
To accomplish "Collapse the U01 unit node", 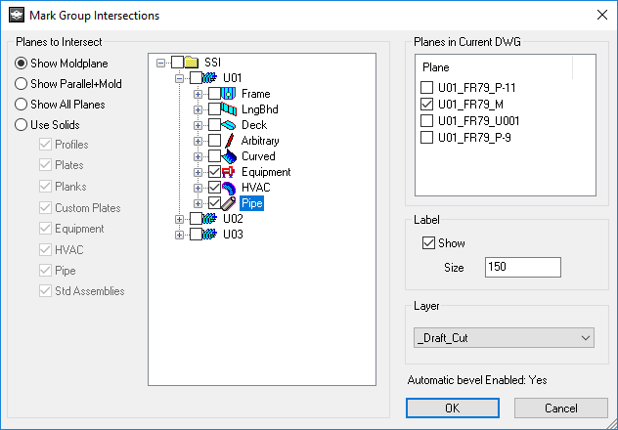I will (179, 78).
